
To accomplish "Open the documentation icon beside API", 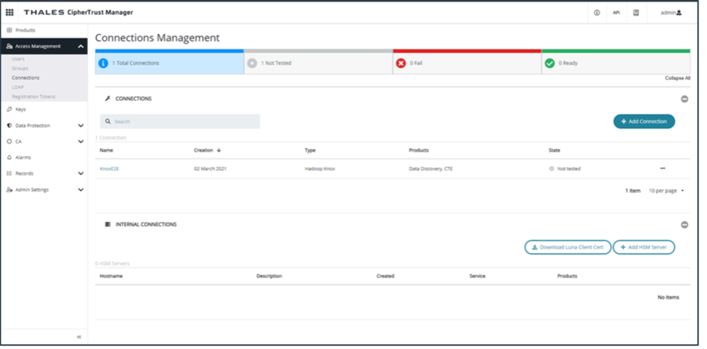I will tap(635, 12).
